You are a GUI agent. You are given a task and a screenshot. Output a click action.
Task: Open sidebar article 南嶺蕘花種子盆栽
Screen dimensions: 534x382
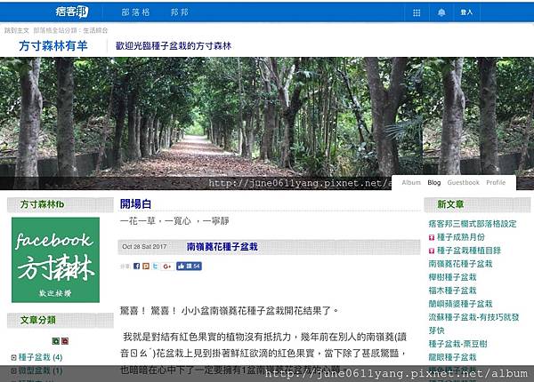[460, 264]
